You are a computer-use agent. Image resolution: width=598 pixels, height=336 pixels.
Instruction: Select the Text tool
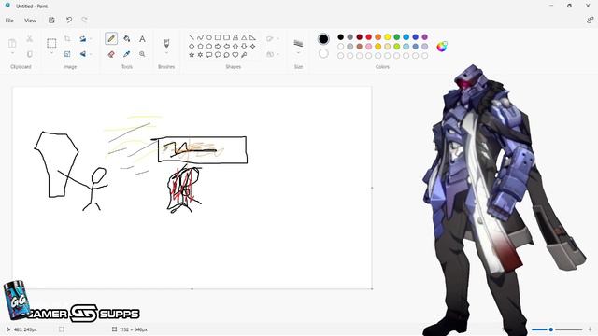coord(142,39)
